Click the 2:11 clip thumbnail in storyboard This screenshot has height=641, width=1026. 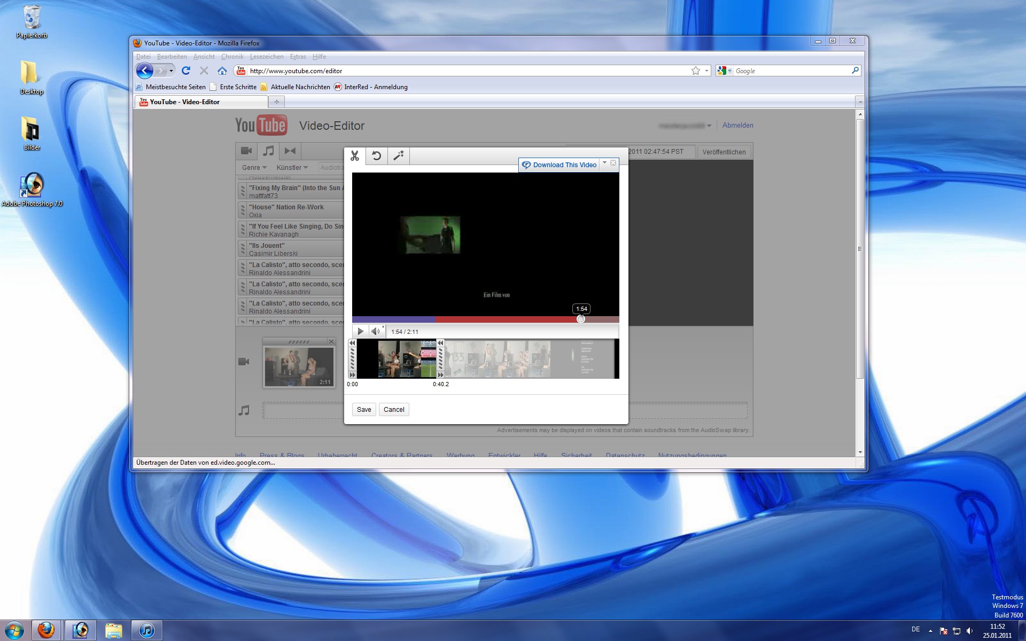pyautogui.click(x=299, y=366)
